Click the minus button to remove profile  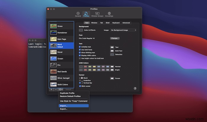56,89
